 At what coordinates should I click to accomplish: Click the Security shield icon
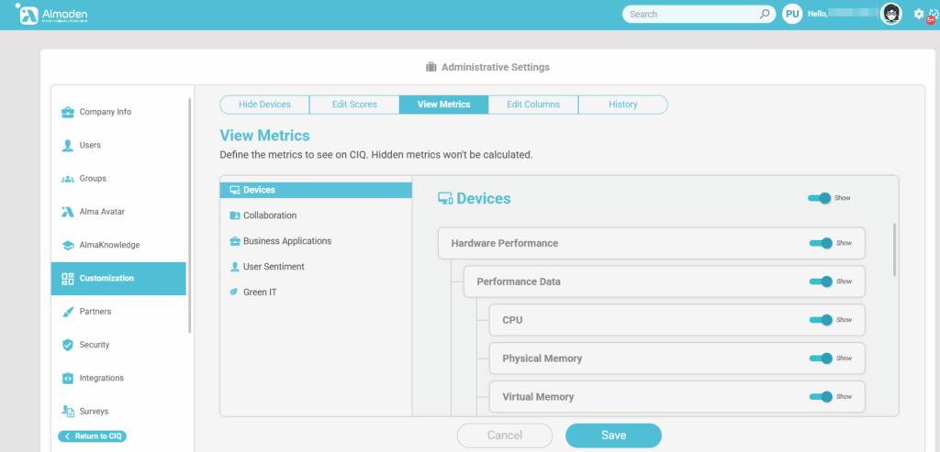pyautogui.click(x=68, y=346)
